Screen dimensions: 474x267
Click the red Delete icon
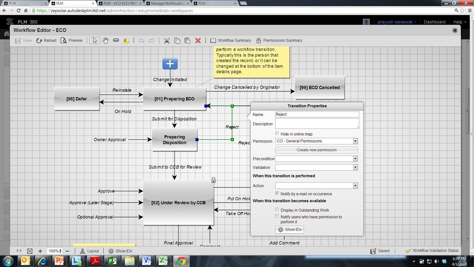pyautogui.click(x=197, y=40)
